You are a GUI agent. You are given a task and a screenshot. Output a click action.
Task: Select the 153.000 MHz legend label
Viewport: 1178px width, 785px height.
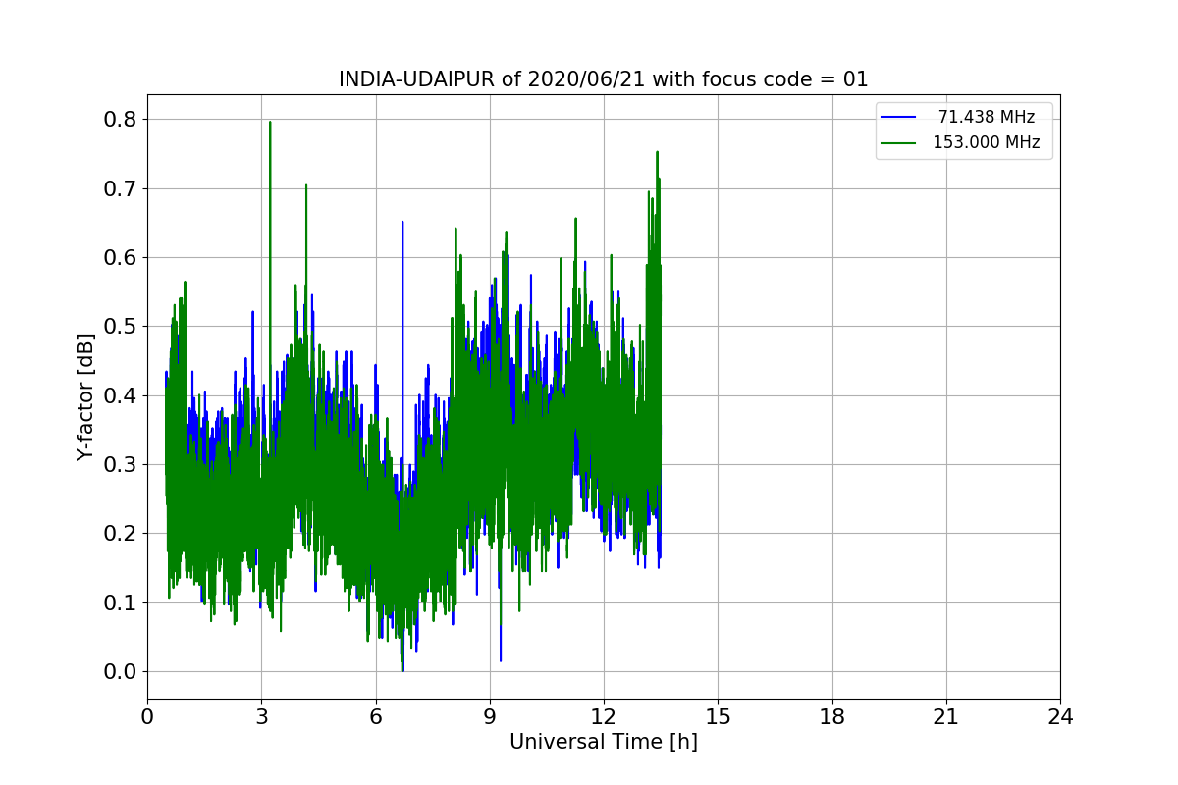[987, 142]
